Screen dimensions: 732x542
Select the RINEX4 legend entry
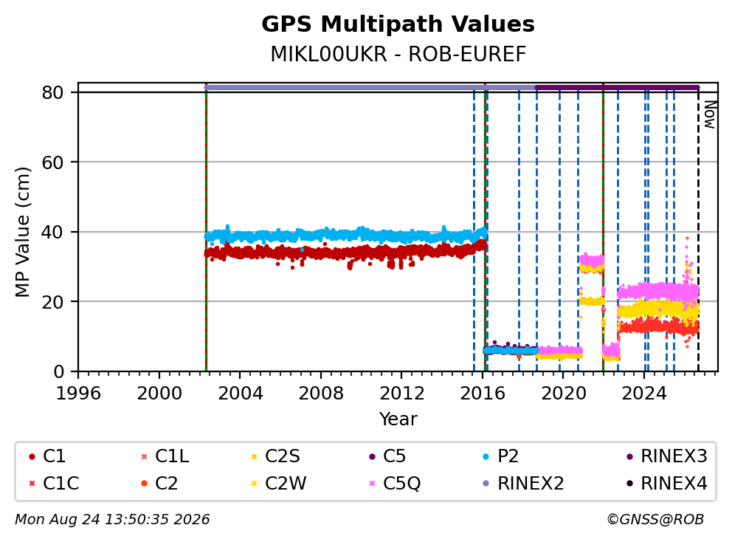(667, 483)
